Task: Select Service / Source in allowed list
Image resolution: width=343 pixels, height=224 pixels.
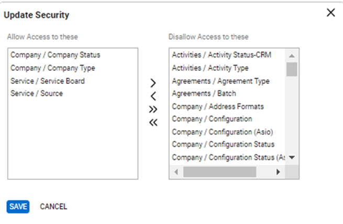Action: pos(37,93)
